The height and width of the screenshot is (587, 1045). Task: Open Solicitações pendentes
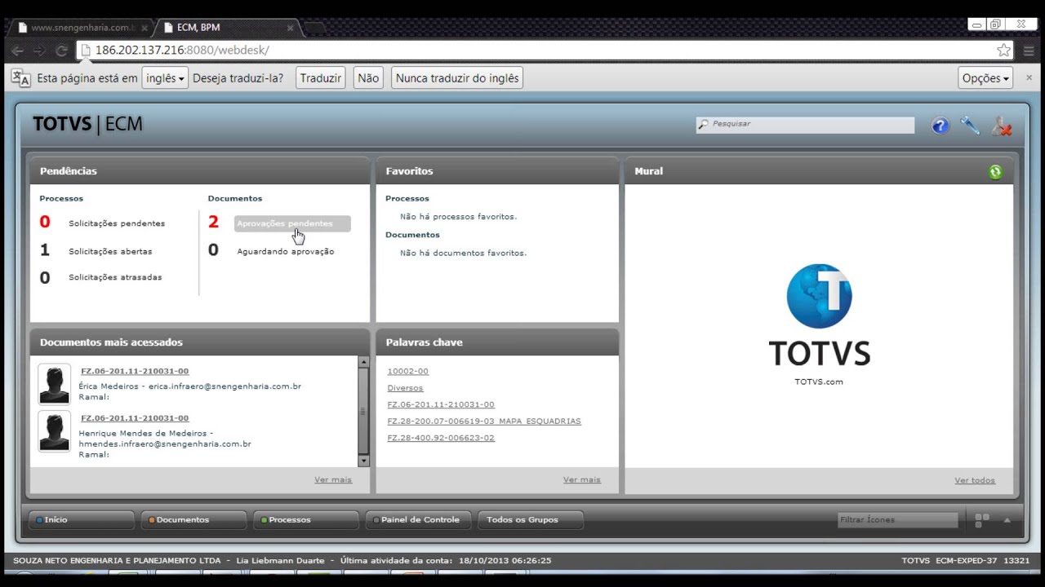(x=117, y=223)
